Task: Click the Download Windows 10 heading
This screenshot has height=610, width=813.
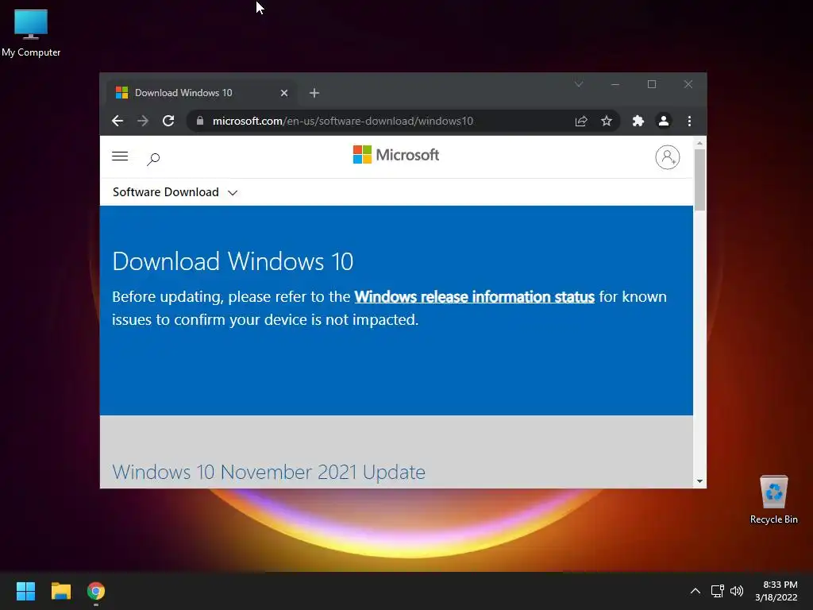Action: 233,261
